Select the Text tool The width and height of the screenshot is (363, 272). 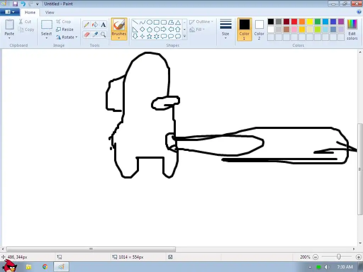(x=103, y=24)
